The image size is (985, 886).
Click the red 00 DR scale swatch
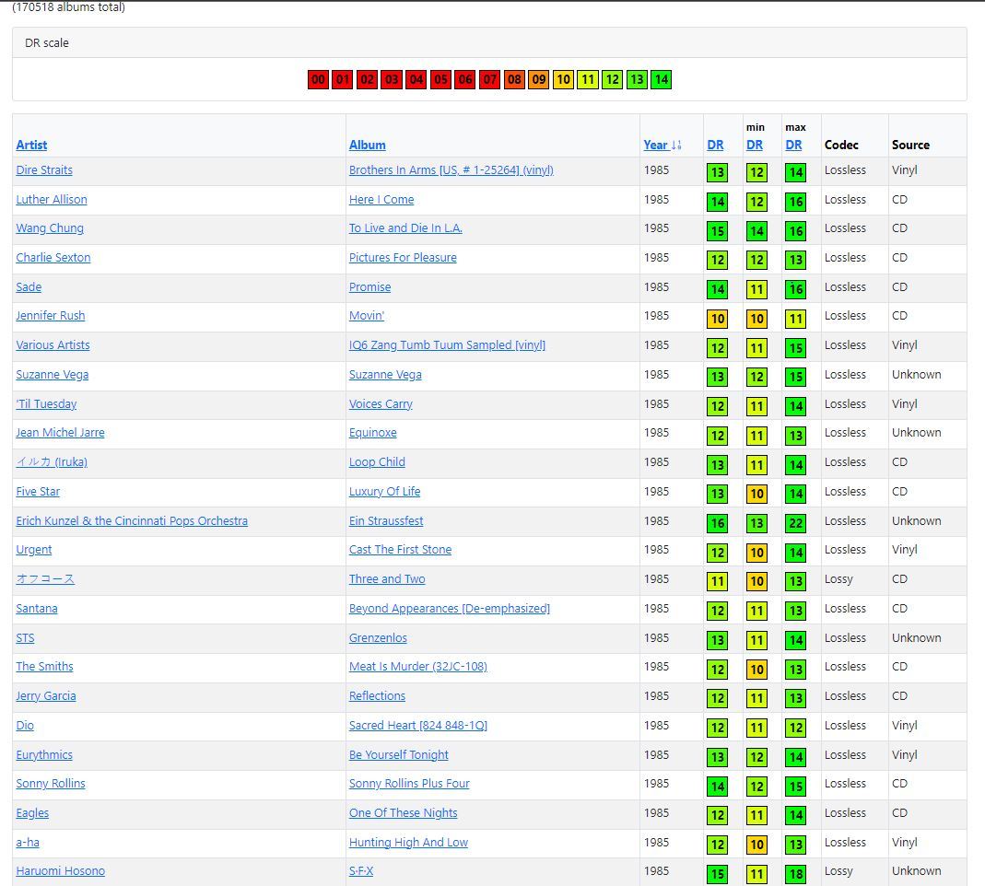pyautogui.click(x=318, y=80)
